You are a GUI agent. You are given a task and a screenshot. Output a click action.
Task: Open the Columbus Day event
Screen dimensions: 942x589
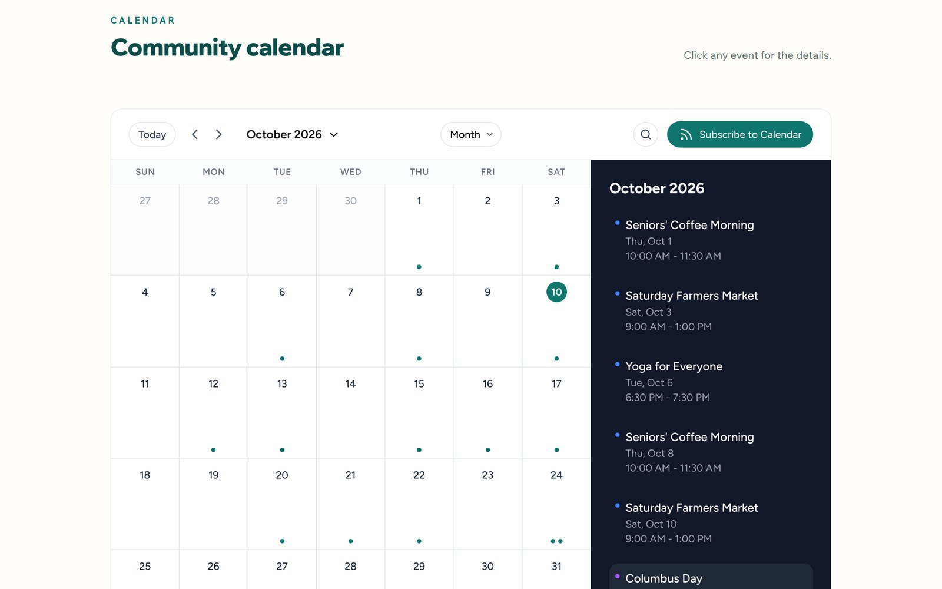711,577
